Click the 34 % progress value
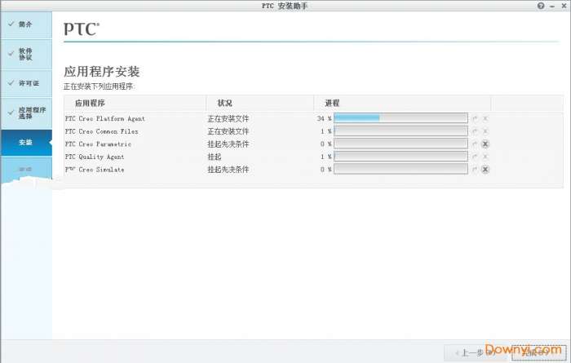The height and width of the screenshot is (363, 571). pos(324,119)
